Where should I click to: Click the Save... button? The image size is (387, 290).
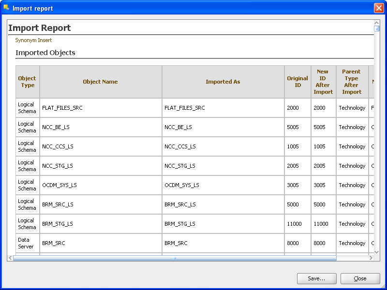pos(316,278)
